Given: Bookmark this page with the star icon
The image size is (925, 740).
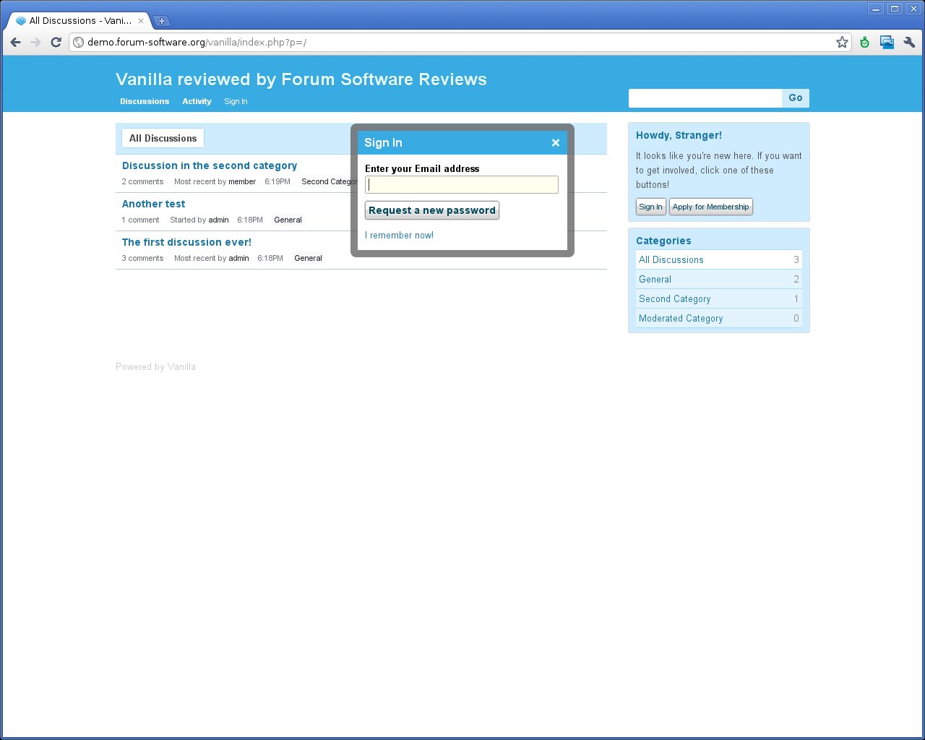Looking at the screenshot, I should pos(842,42).
